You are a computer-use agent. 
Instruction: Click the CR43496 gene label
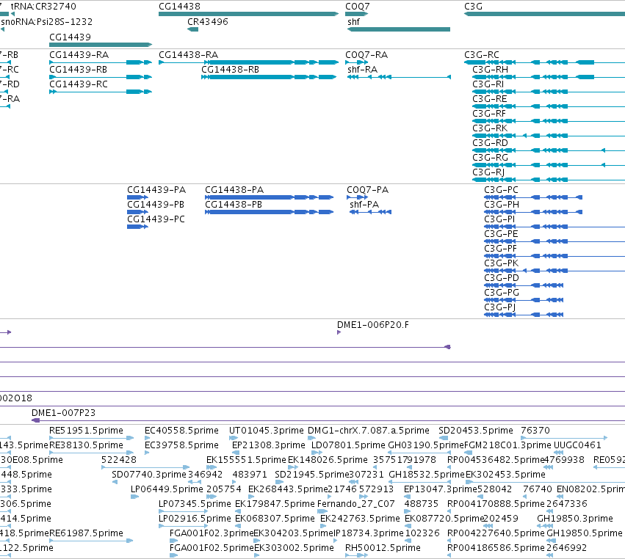click(208, 21)
